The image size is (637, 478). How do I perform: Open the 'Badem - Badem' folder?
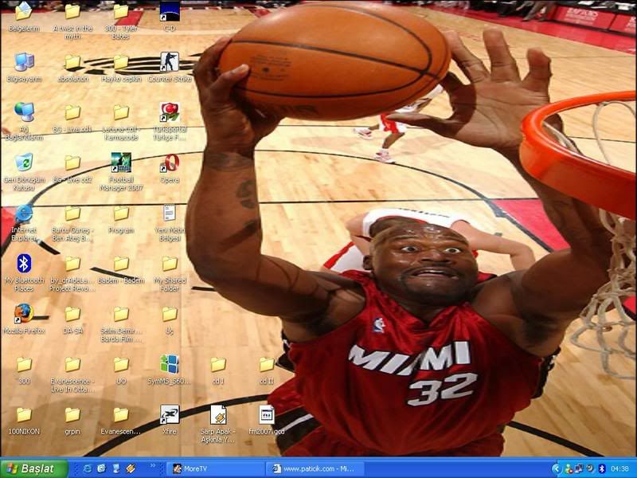(x=121, y=264)
